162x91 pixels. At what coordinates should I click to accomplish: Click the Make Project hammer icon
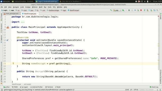[111, 10]
